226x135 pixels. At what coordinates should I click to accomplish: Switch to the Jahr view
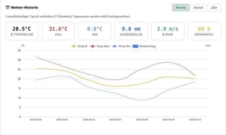(x=214, y=8)
